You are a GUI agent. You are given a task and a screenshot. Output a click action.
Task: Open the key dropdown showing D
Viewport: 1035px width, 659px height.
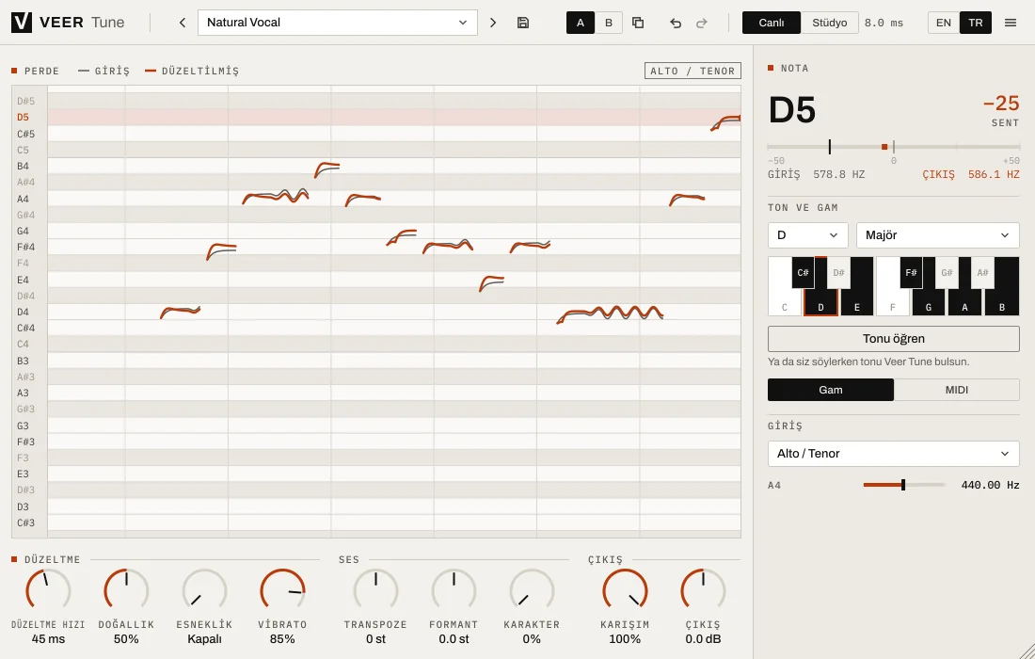[808, 235]
